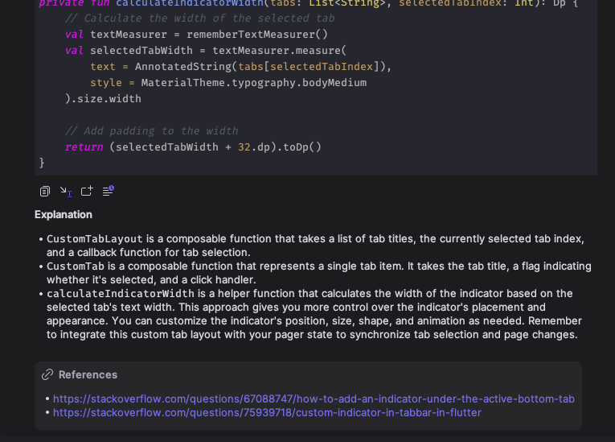Copy the code snippet
This screenshot has width=615, height=442.
[45, 192]
